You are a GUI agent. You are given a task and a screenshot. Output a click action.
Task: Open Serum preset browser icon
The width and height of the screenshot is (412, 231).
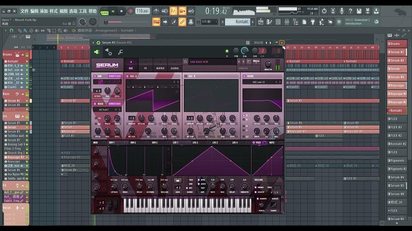(x=249, y=62)
